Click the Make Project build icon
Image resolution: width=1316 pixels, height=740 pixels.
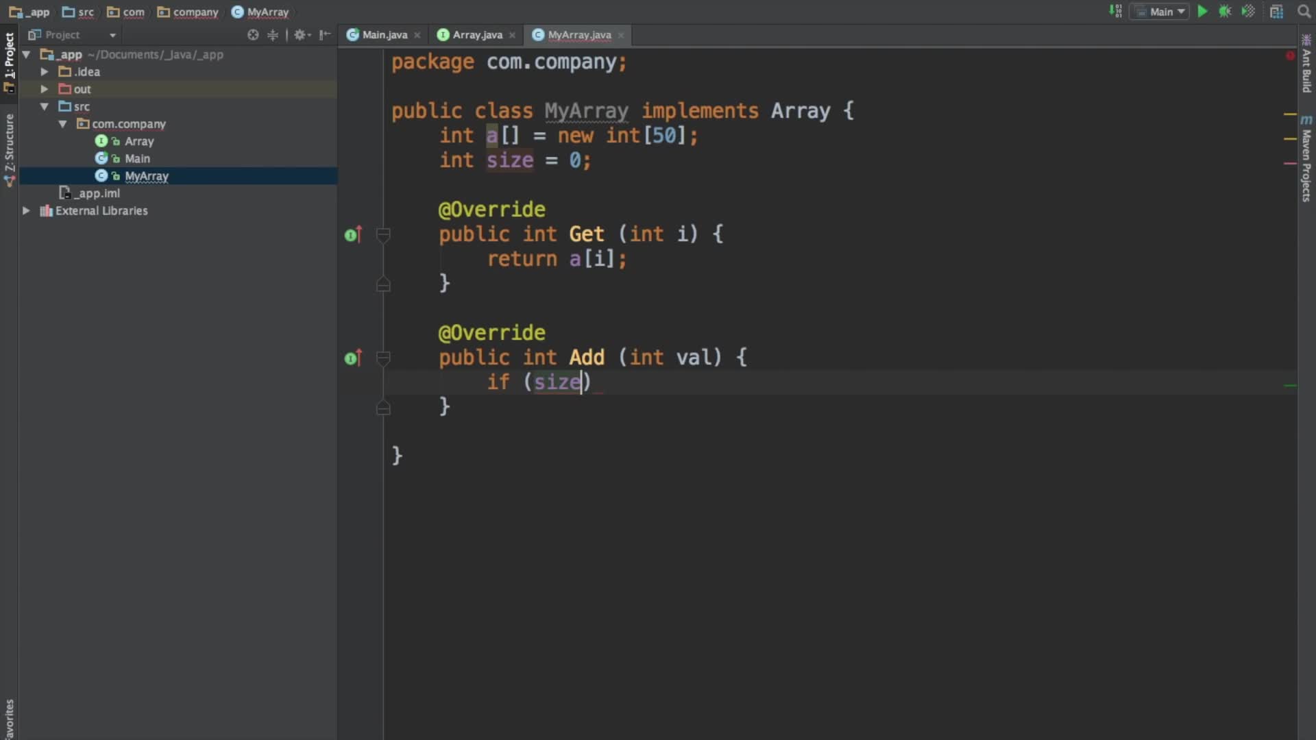point(1115,12)
